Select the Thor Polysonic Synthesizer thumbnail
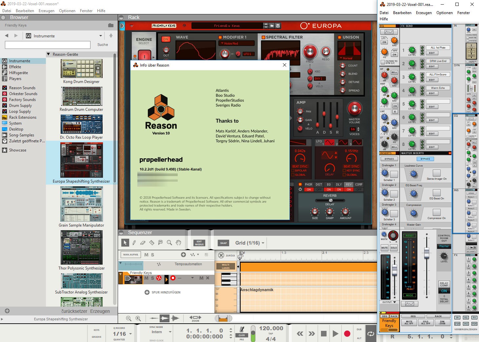 (81, 248)
